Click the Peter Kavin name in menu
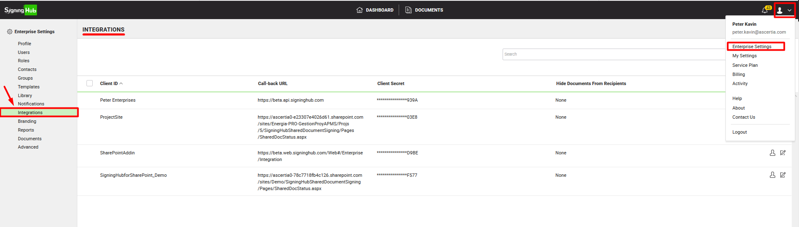Screen dimensions: 799x227 [x=744, y=24]
